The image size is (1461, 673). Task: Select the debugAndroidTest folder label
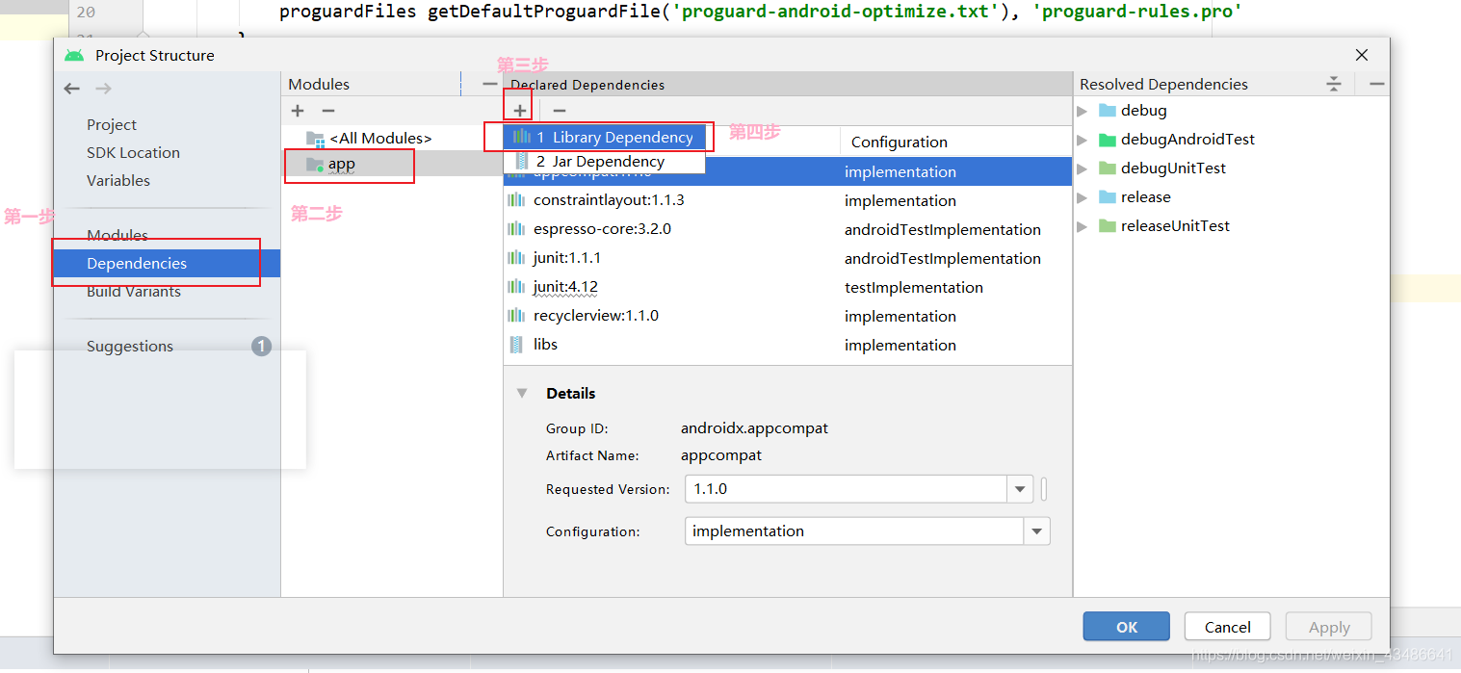[1187, 139]
